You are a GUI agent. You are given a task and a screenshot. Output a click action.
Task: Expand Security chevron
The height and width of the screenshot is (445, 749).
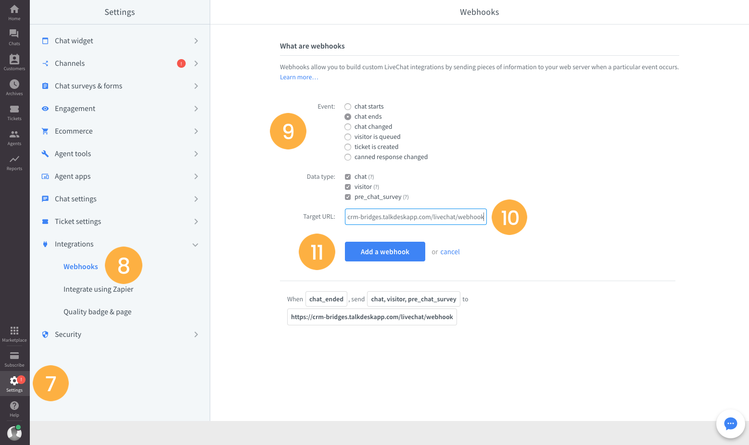pyautogui.click(x=196, y=334)
